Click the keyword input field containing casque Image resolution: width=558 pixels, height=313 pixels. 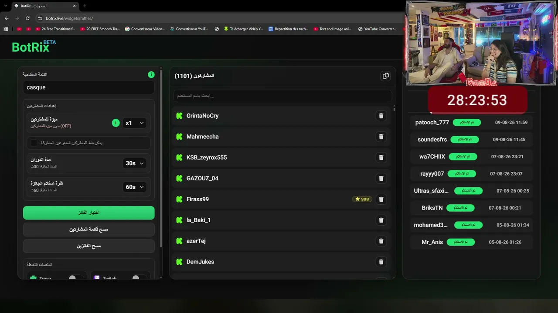[89, 87]
